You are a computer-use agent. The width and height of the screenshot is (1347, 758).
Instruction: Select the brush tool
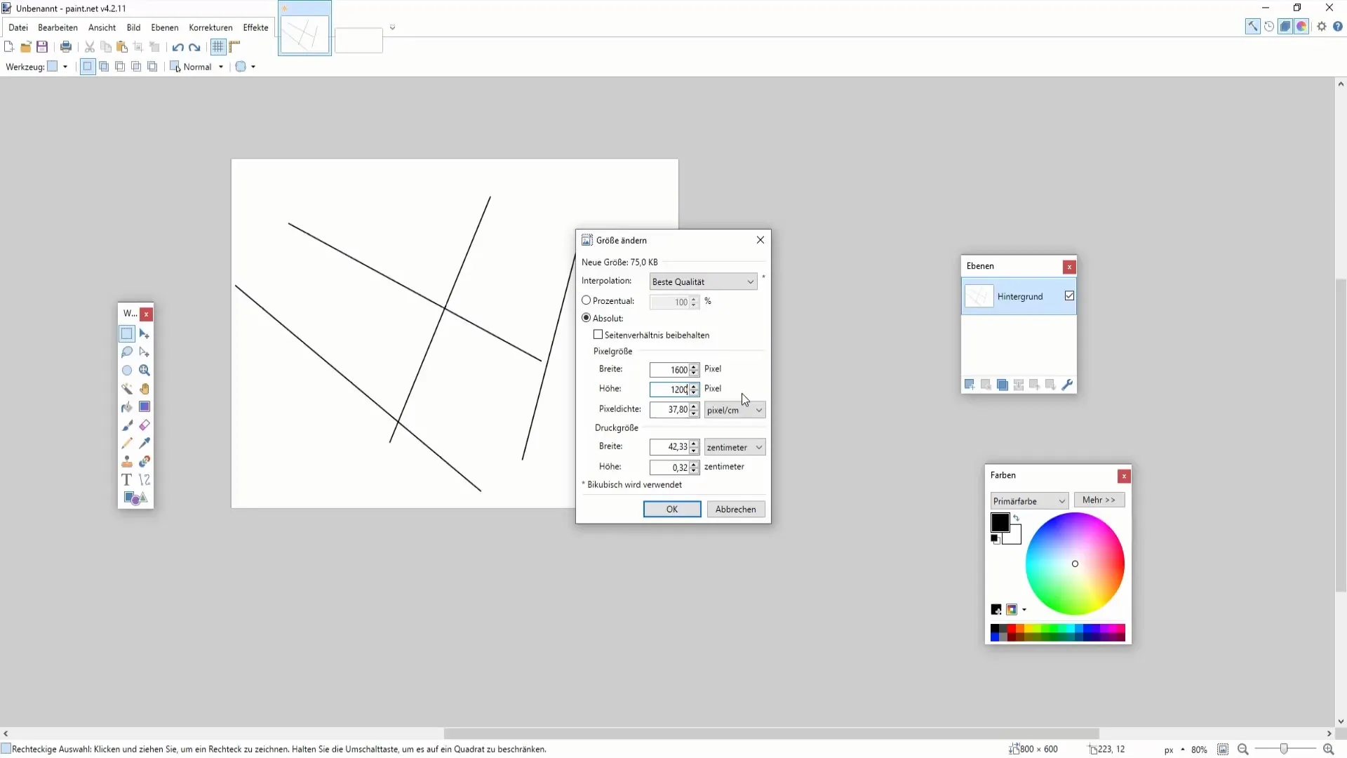point(127,426)
